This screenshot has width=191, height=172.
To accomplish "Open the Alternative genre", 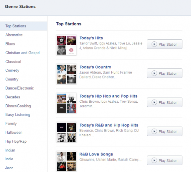I will tap(14, 35).
